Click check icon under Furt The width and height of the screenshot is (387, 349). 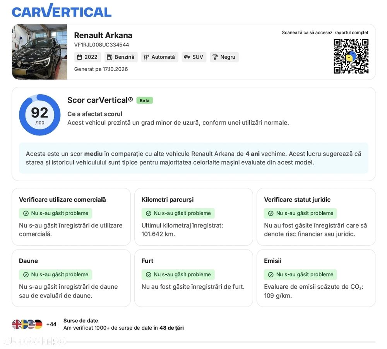[x=149, y=275]
